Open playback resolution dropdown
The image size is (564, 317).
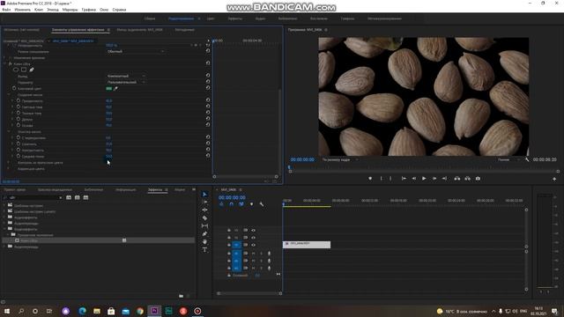coord(508,159)
